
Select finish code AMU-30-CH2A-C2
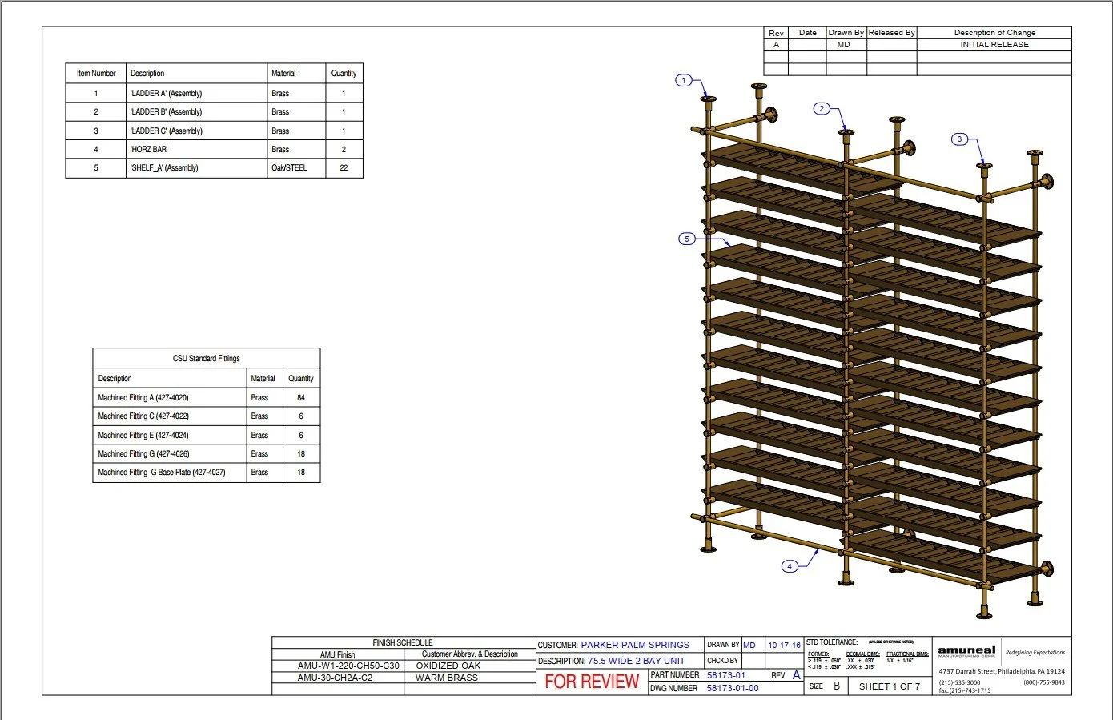pos(335,678)
